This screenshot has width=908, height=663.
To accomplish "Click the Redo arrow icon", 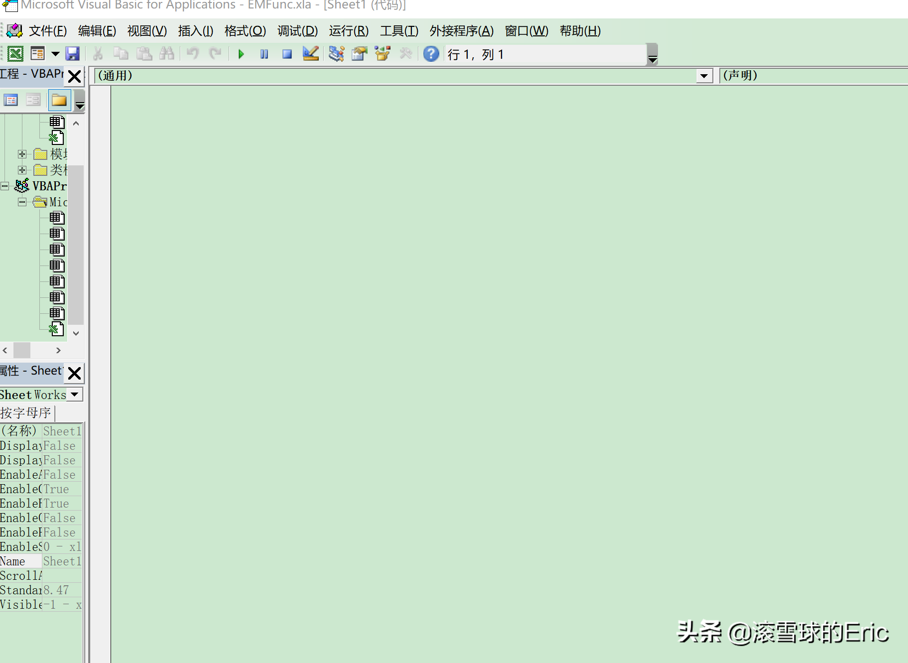I will 215,54.
